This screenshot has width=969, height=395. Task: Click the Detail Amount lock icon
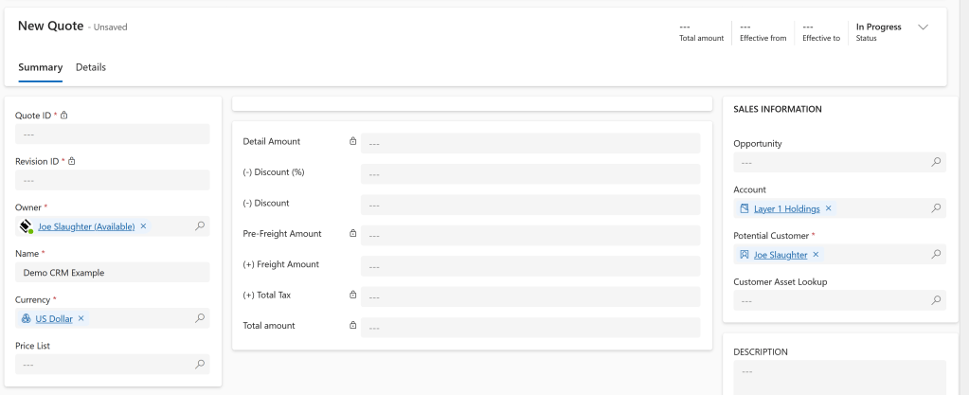click(353, 141)
